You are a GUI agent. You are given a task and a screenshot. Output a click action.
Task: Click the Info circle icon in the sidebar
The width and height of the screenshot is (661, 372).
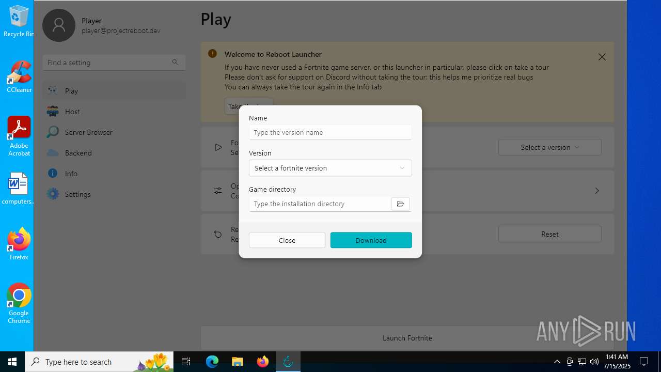52,173
